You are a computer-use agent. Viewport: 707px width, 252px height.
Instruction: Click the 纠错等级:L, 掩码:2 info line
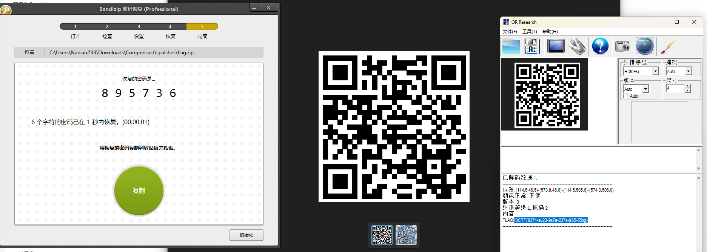click(525, 208)
